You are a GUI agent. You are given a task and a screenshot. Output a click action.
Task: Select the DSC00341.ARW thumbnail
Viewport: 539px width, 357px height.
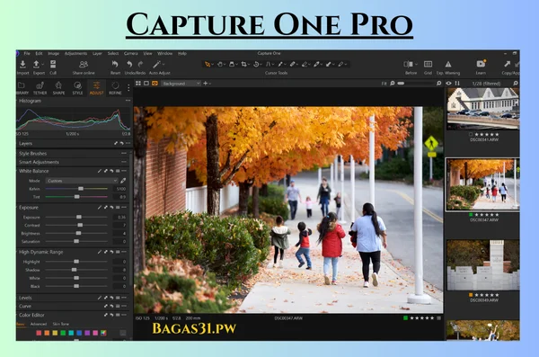click(x=483, y=109)
